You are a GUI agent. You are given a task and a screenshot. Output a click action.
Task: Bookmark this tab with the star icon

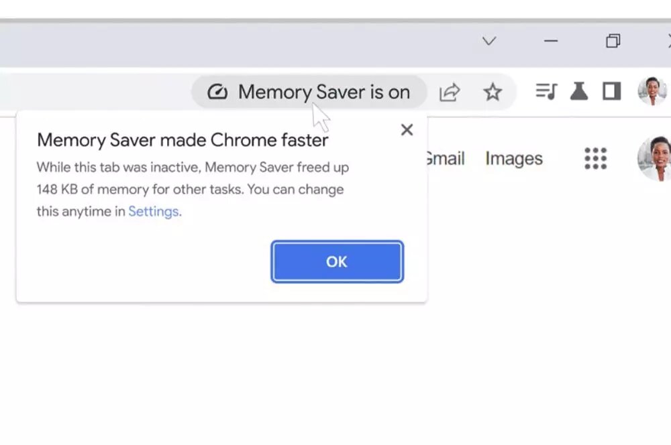point(493,92)
